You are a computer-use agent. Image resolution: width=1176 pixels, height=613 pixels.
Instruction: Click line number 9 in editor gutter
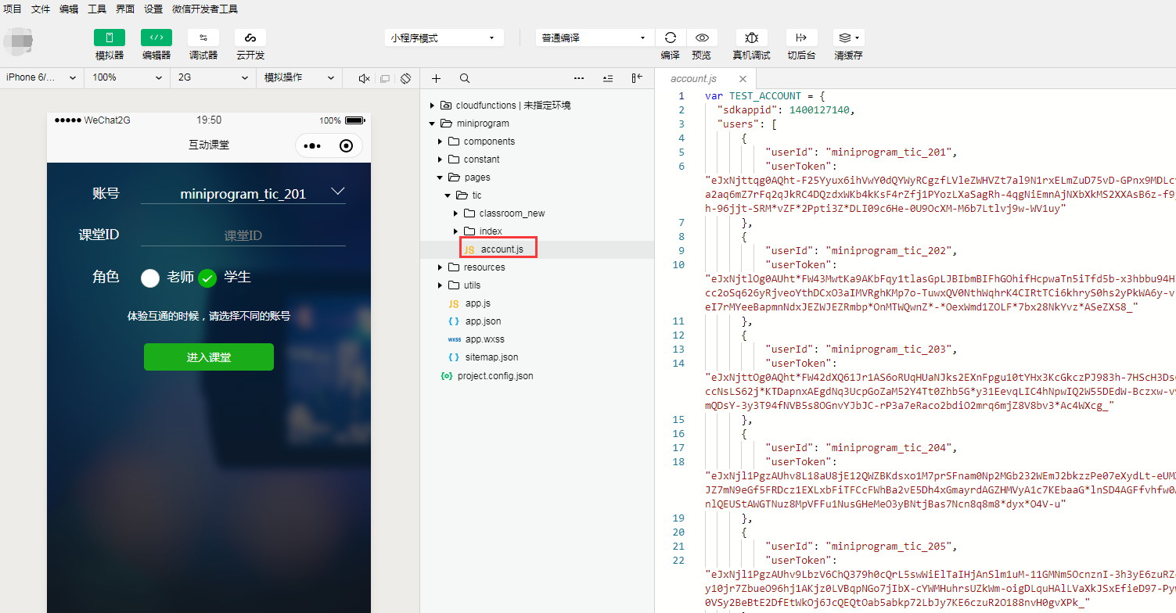(682, 251)
